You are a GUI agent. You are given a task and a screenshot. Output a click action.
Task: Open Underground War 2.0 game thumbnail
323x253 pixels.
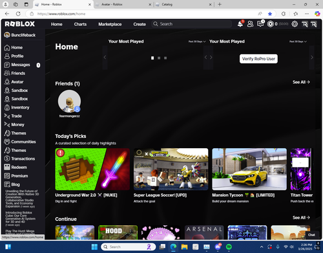coord(92,169)
